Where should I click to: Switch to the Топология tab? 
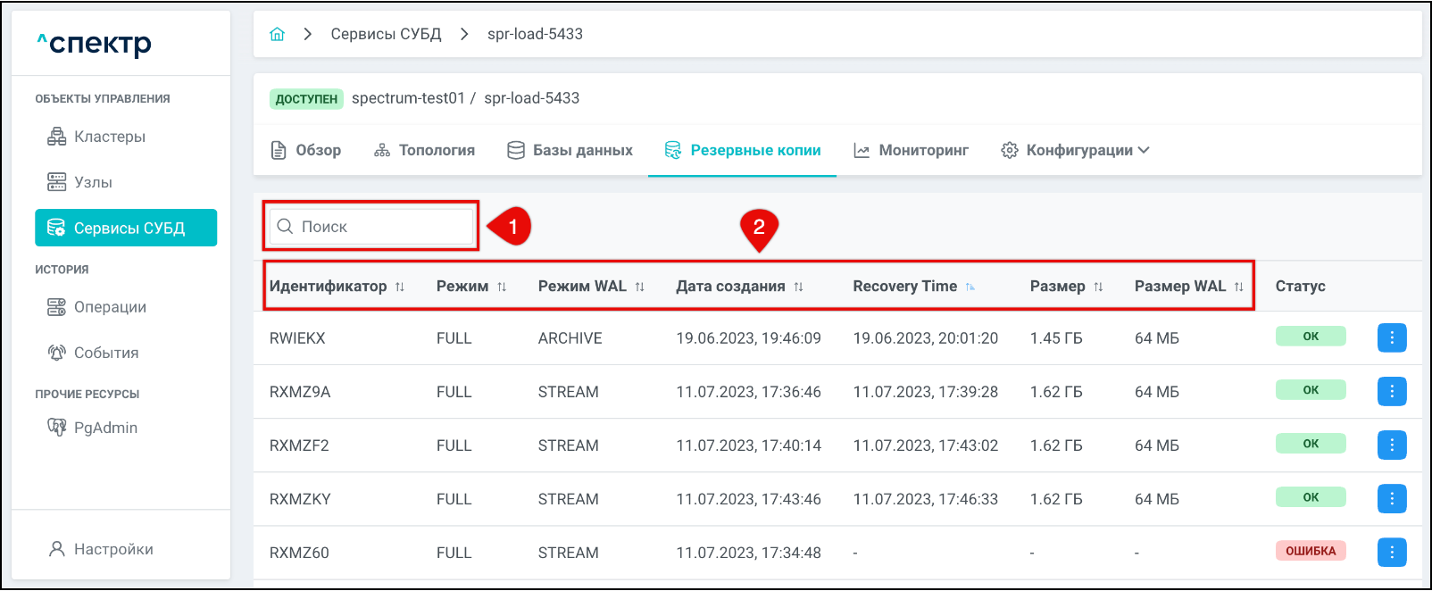(424, 150)
